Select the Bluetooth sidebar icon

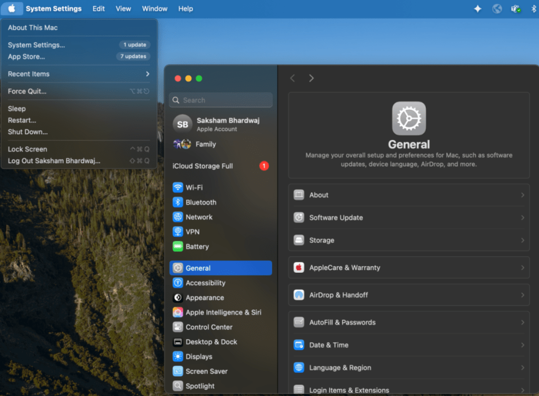click(x=178, y=202)
